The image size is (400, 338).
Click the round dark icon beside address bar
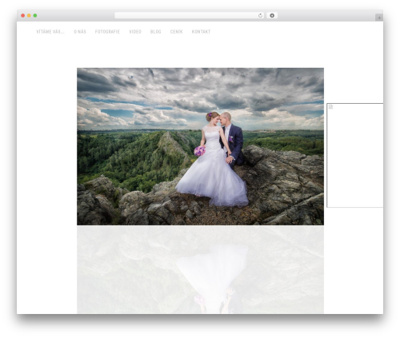pos(272,16)
